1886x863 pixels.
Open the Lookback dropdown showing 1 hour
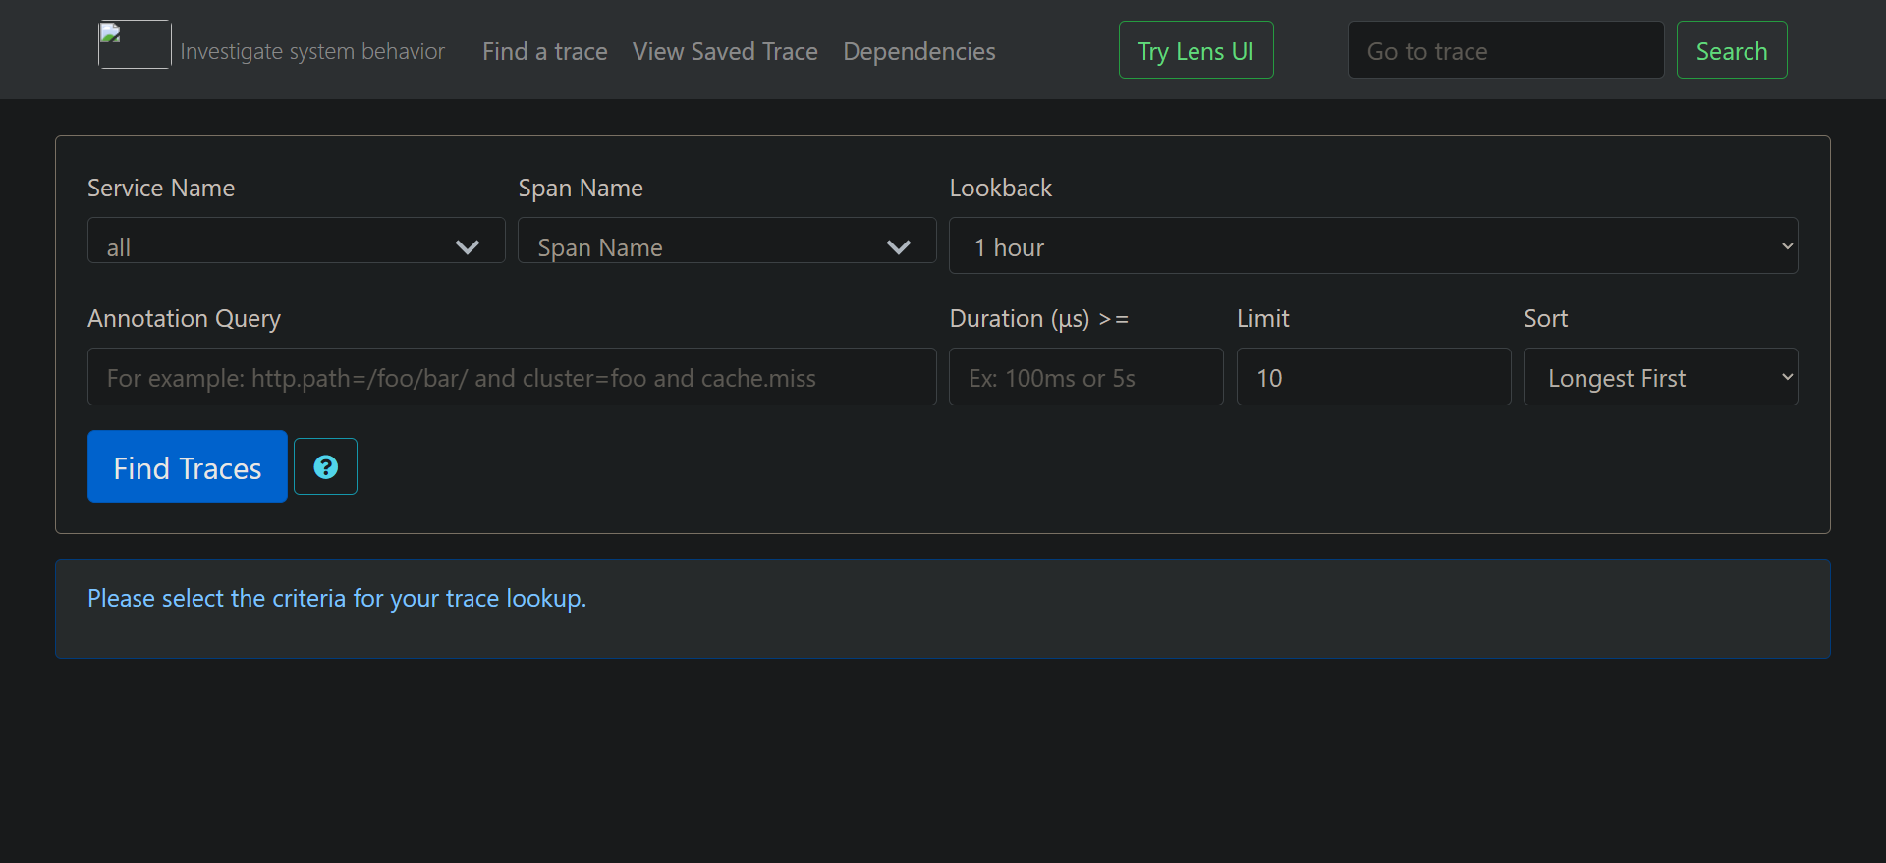[1372, 246]
